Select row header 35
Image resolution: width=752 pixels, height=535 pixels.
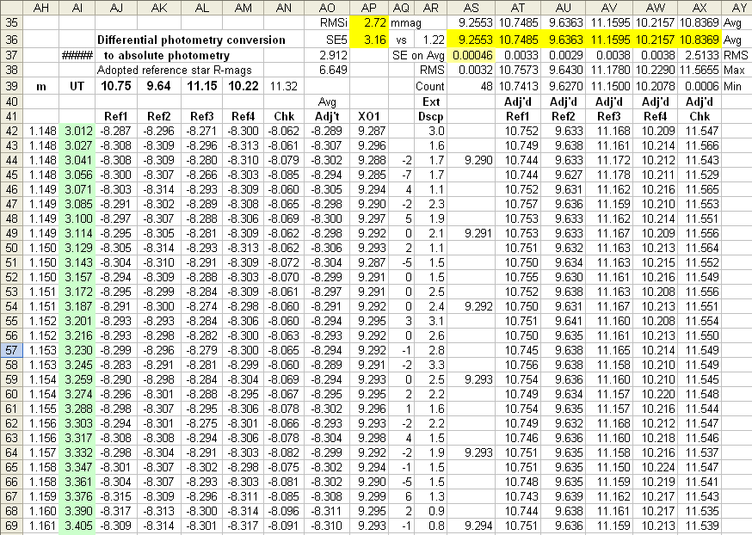click(11, 22)
